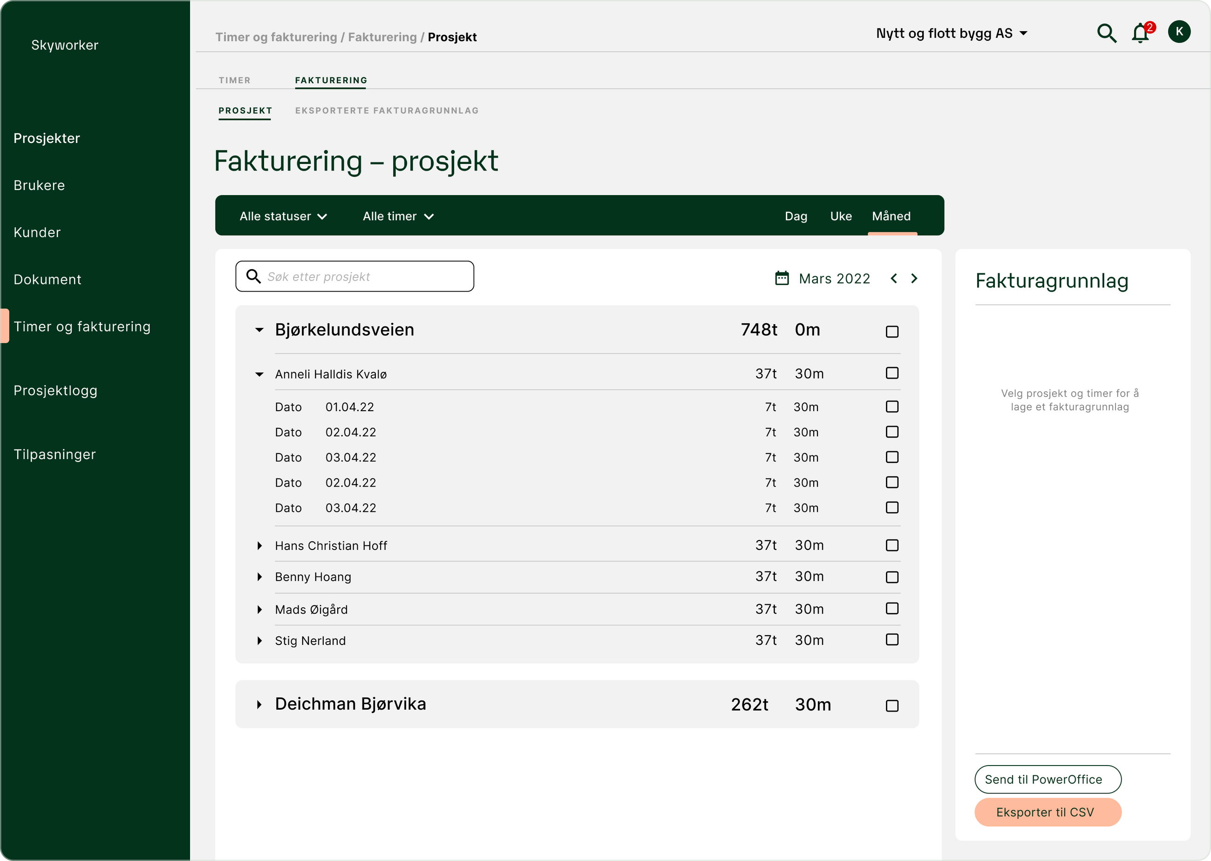
Task: Click the calendar icon beside Mars 2022
Action: click(782, 278)
